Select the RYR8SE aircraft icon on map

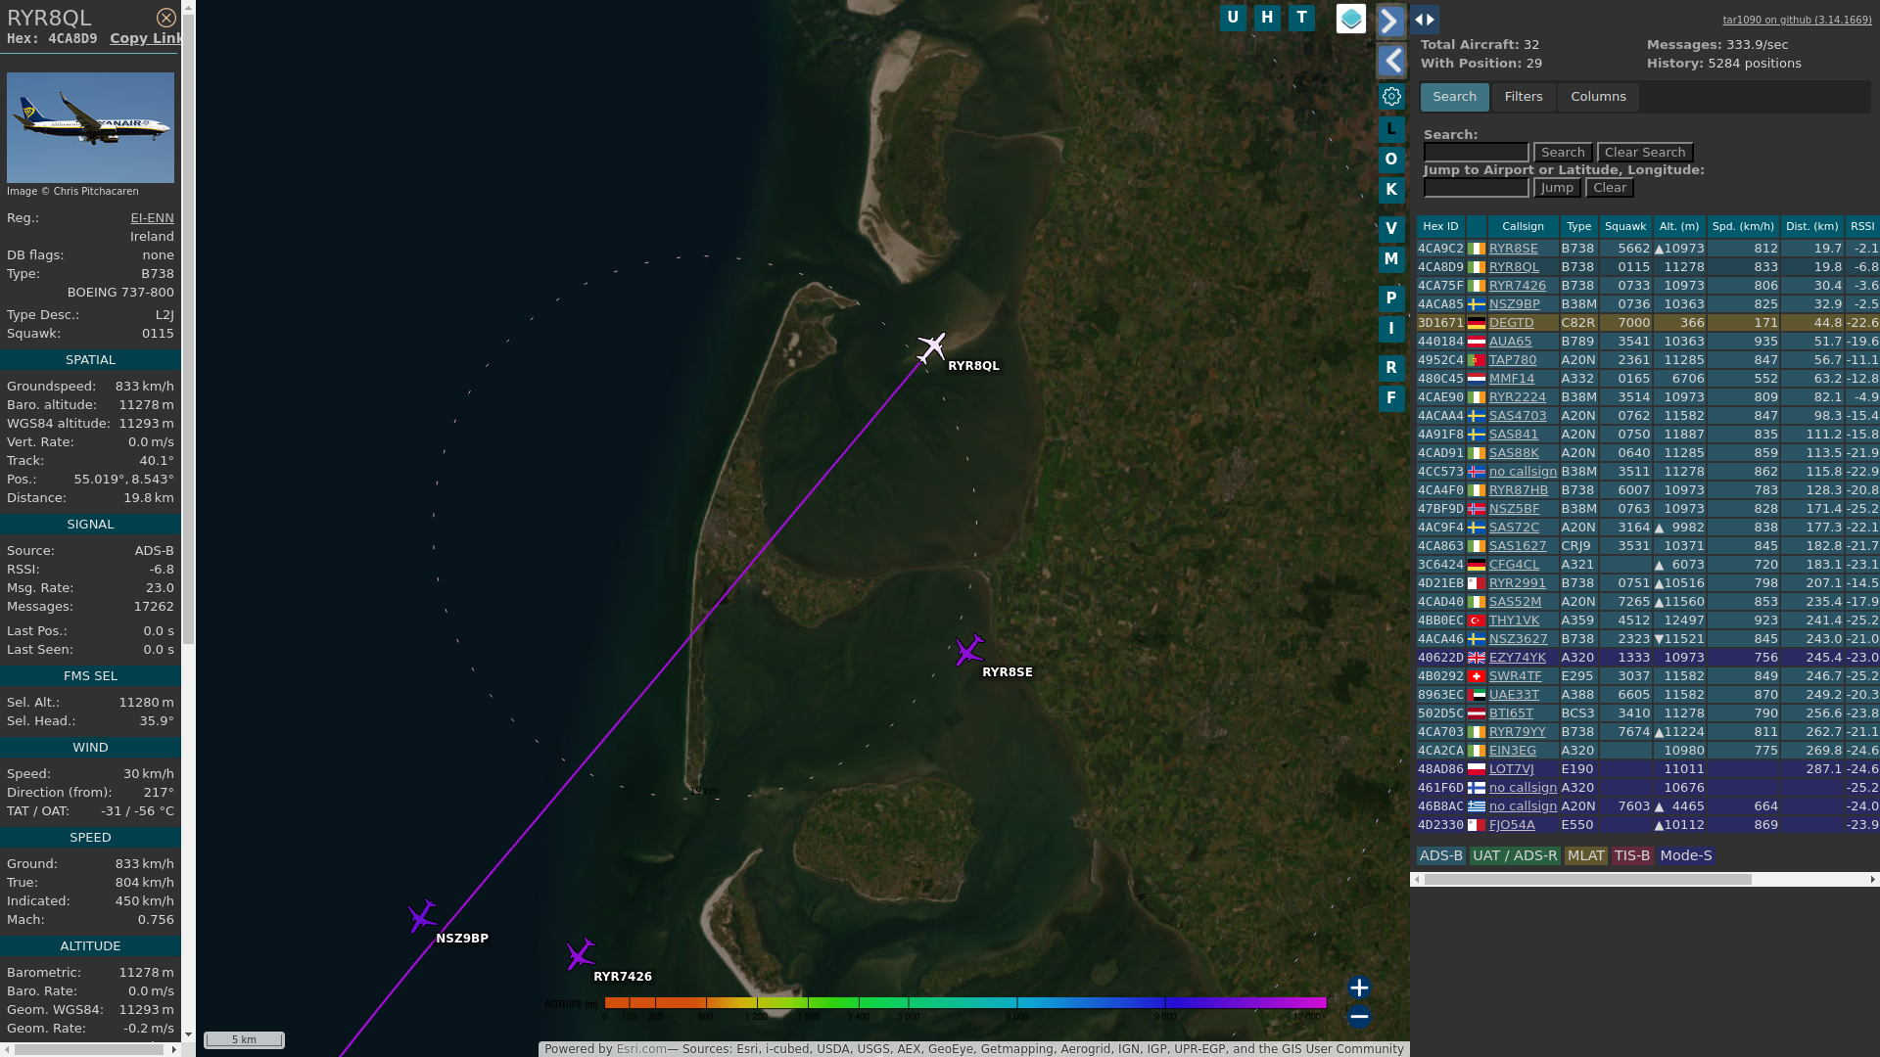pos(969,651)
